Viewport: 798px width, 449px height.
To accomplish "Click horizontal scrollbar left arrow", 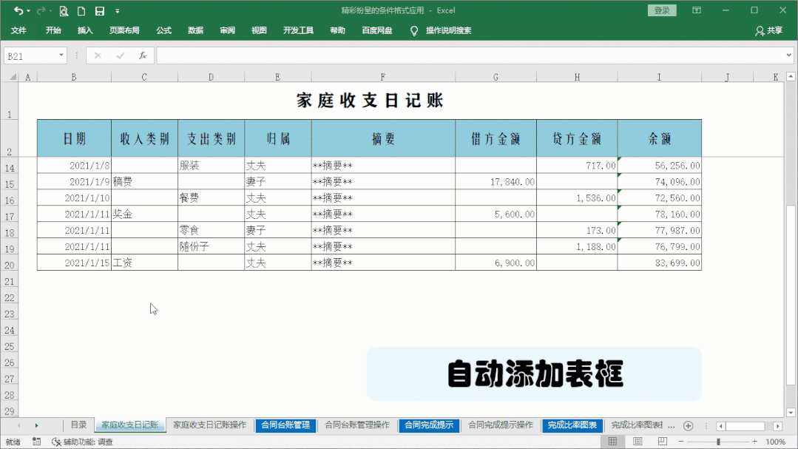I will pos(720,426).
